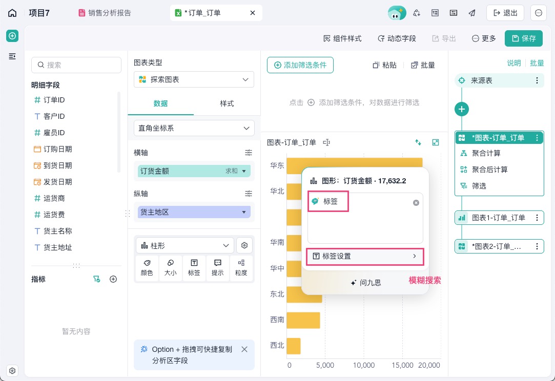555x381 pixels.
Task: Switch to the 样式 tab
Action: 227,103
